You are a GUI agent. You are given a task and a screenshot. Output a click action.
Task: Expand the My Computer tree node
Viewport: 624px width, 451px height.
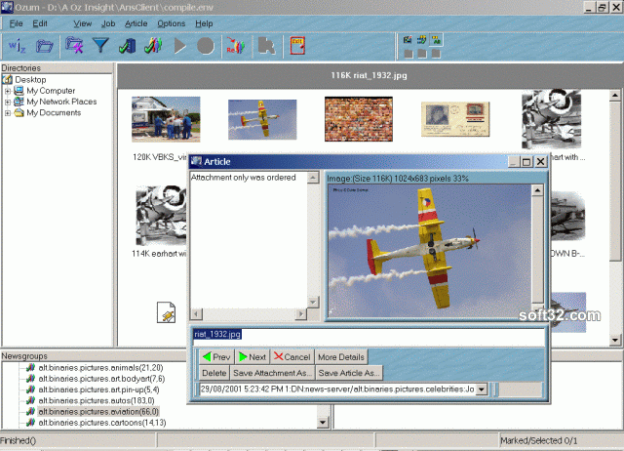8,91
